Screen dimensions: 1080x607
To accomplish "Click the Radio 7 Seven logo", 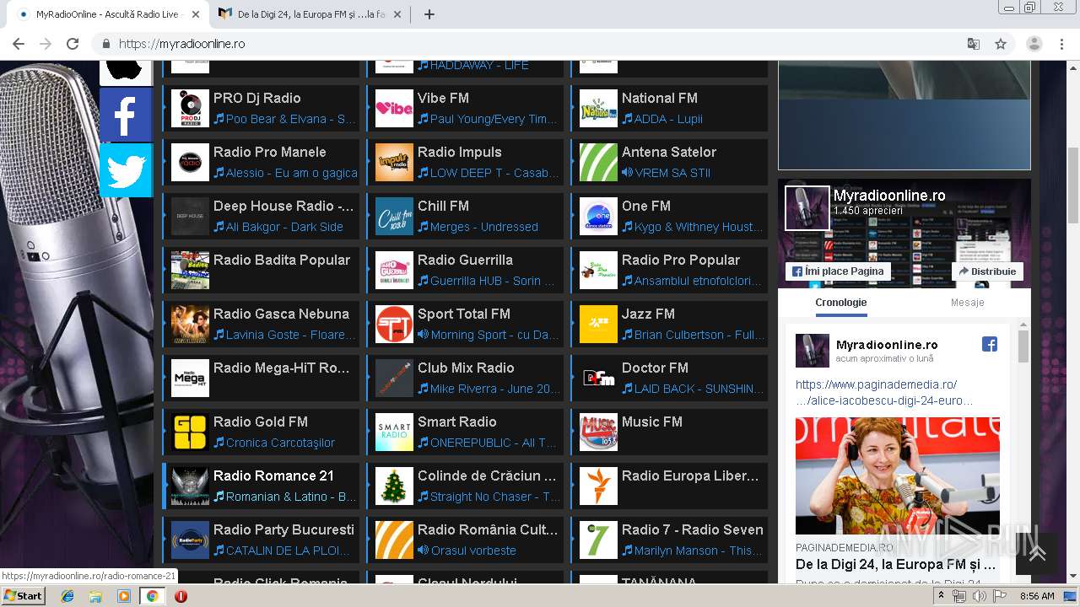I will [598, 540].
